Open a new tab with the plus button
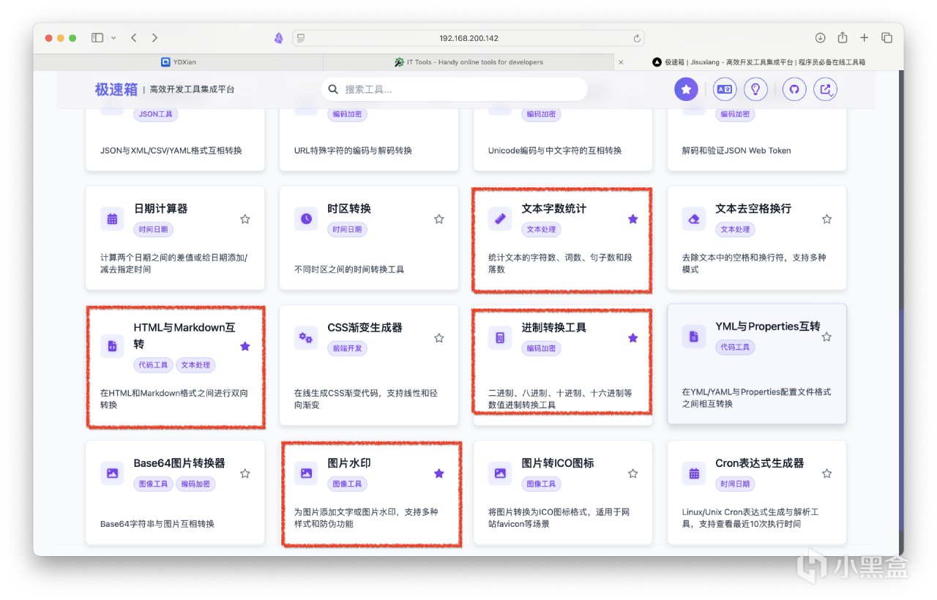Viewport: 937px width, 600px height. point(865,38)
